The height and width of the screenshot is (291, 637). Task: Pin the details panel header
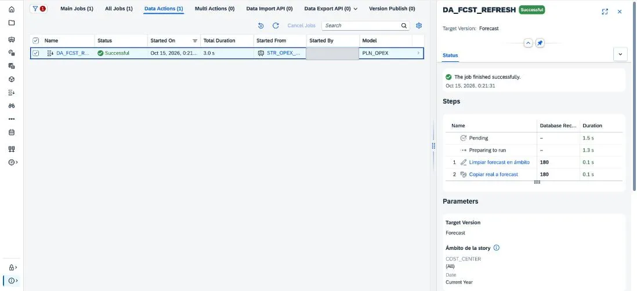tap(540, 43)
